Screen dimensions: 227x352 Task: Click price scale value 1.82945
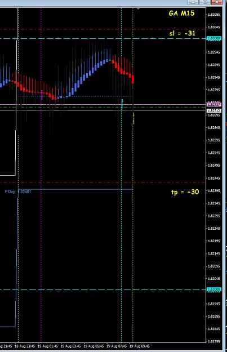point(213,52)
